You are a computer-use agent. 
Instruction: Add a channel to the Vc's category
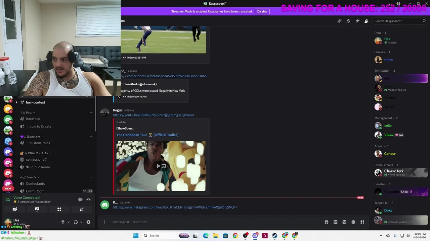pyautogui.click(x=91, y=112)
